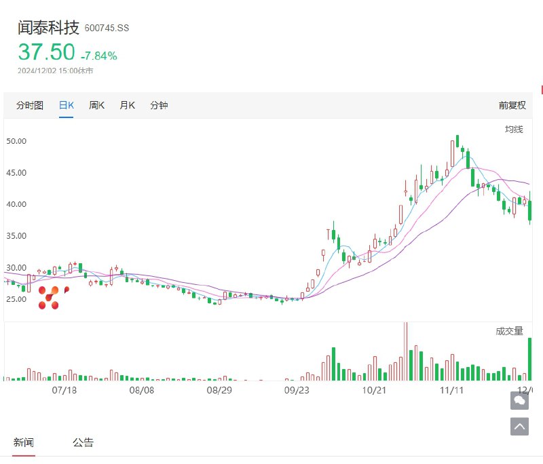Switch to the 分时图 chart tab
543x464 pixels.
(30, 105)
